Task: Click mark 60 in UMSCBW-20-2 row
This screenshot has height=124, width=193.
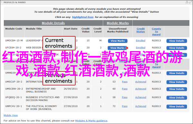Action: coord(114,89)
